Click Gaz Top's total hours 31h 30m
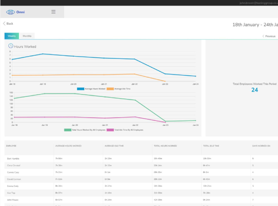The height and width of the screenshot is (206, 278). pos(158,193)
